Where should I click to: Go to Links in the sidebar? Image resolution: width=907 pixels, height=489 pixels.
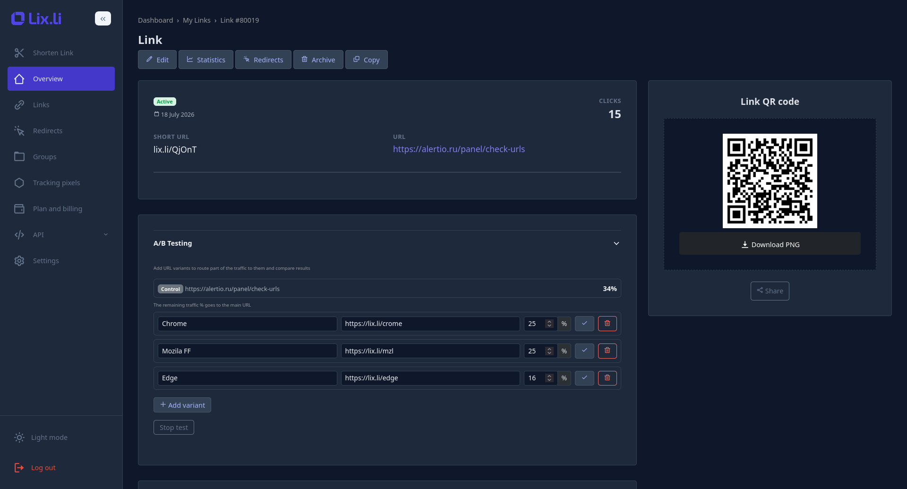[x=61, y=105]
